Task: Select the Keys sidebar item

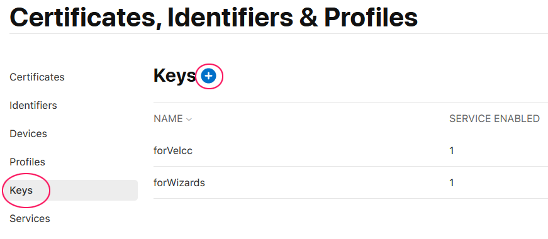Action: (70, 190)
